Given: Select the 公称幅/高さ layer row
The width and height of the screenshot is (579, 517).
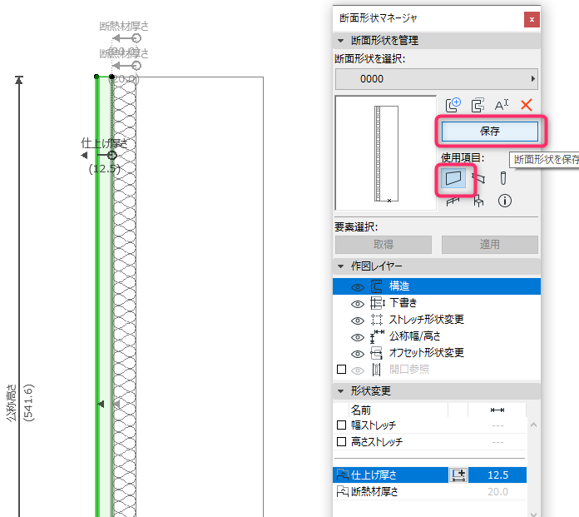Looking at the screenshot, I should [437, 336].
